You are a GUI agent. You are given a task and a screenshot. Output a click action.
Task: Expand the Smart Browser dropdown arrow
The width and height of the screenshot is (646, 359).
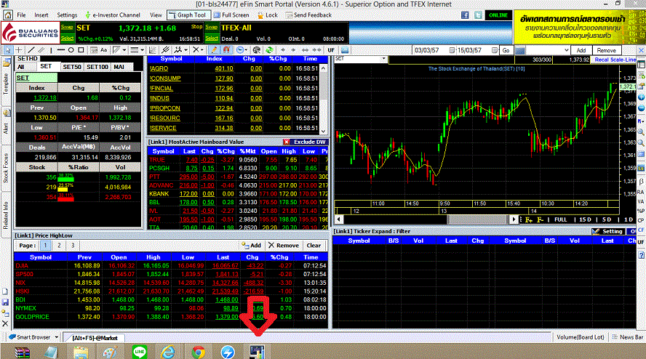pos(57,337)
